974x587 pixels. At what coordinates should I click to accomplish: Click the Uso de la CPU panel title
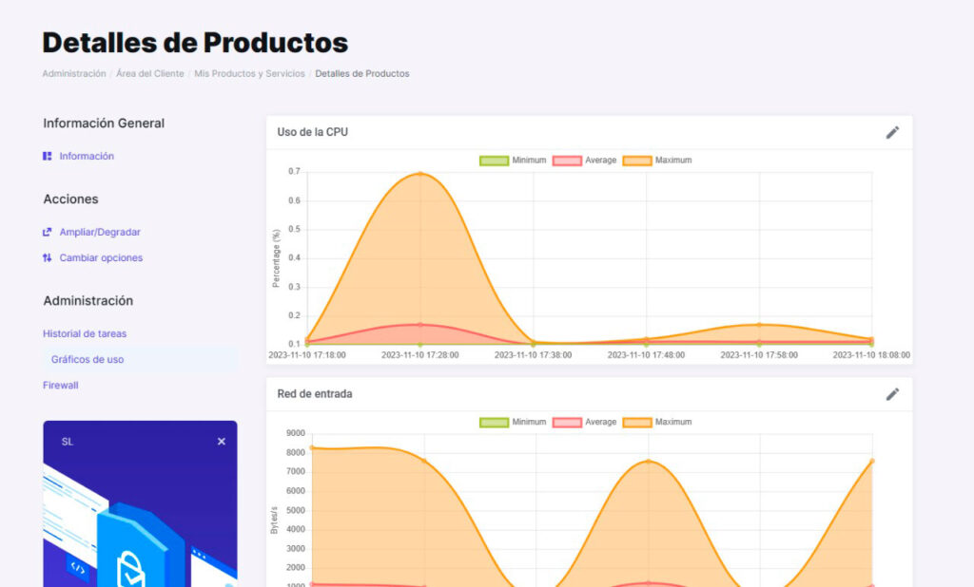click(312, 132)
